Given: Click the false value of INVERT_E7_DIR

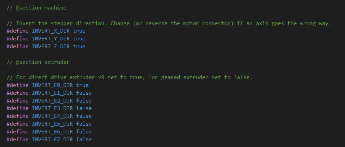Looking at the screenshot, I should (x=84, y=139).
